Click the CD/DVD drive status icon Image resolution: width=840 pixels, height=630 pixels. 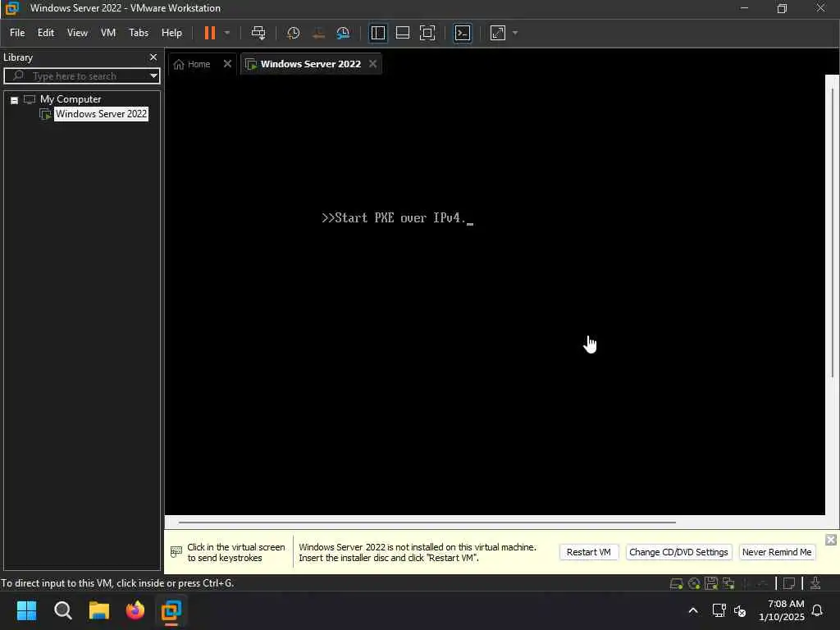click(694, 583)
